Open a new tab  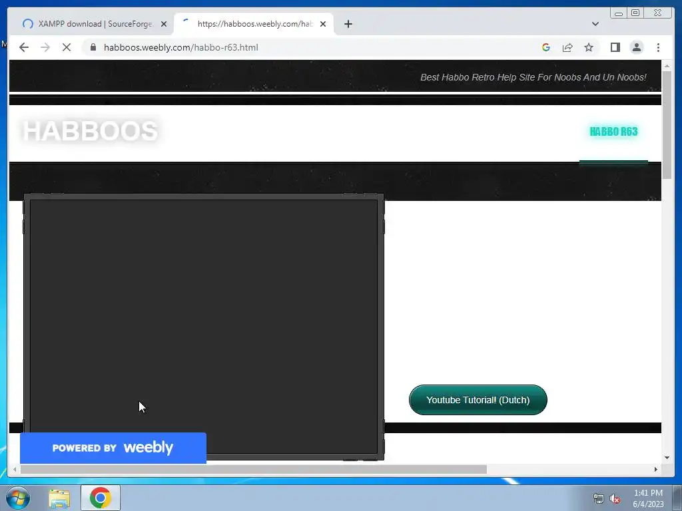pyautogui.click(x=348, y=24)
